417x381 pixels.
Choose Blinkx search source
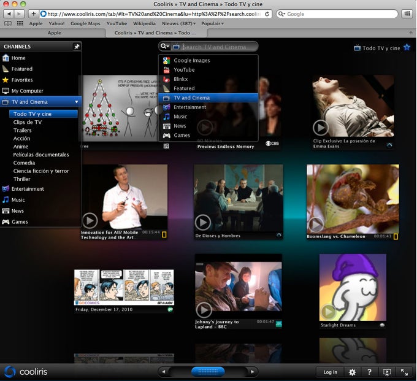click(208, 79)
